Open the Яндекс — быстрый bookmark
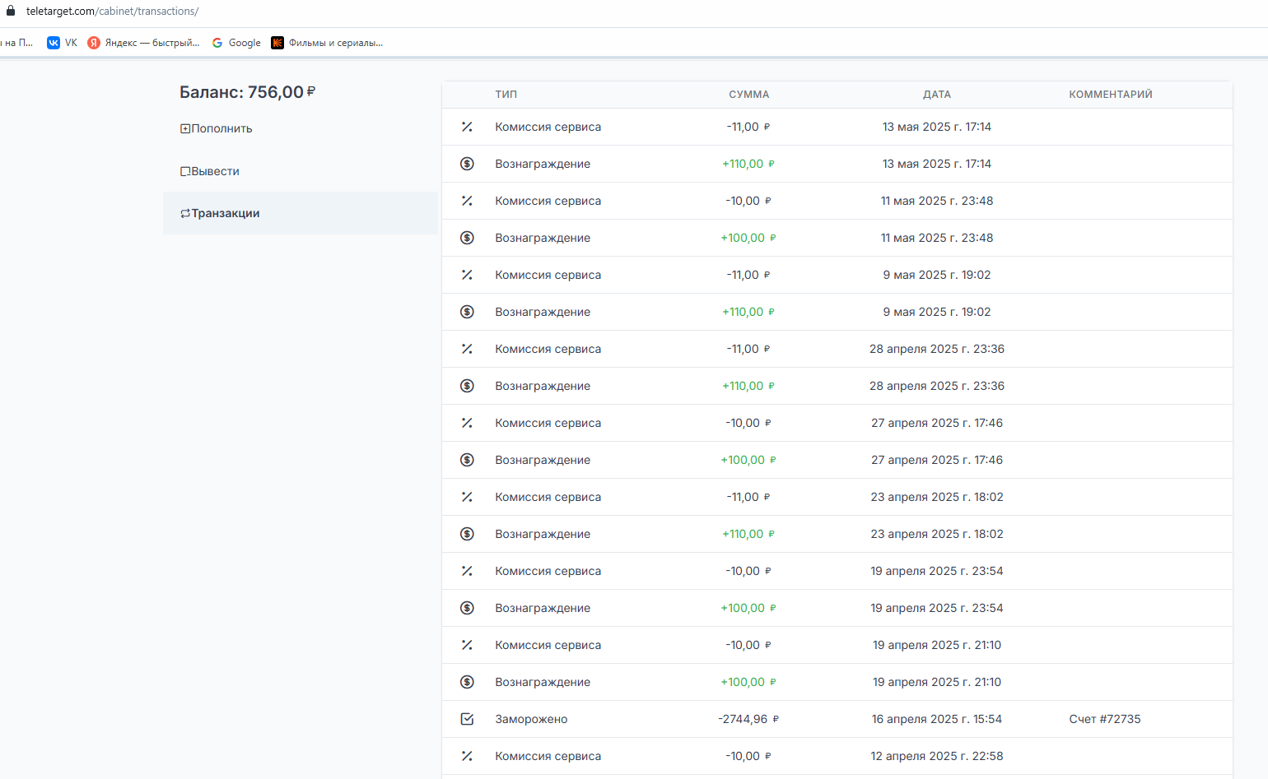This screenshot has height=779, width=1268. (143, 43)
